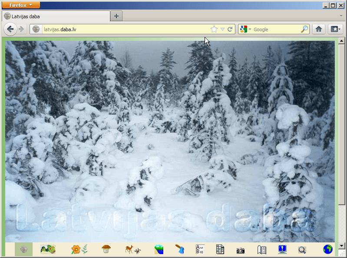This screenshot has width=347, height=258.
Task: Maximize the Firefox window
Action: pyautogui.click(x=333, y=6)
